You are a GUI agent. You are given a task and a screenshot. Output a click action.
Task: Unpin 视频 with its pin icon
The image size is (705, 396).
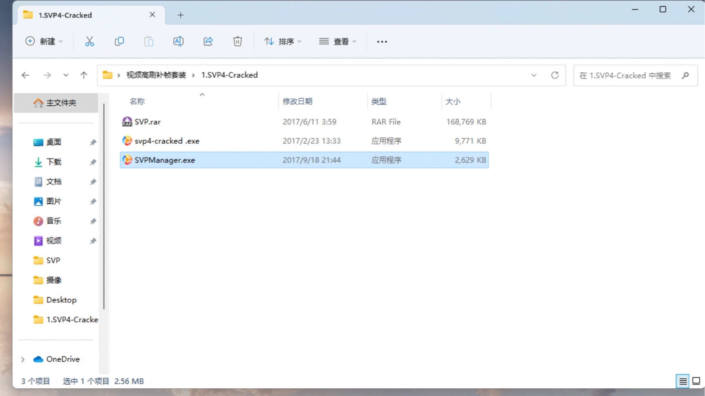(x=93, y=241)
